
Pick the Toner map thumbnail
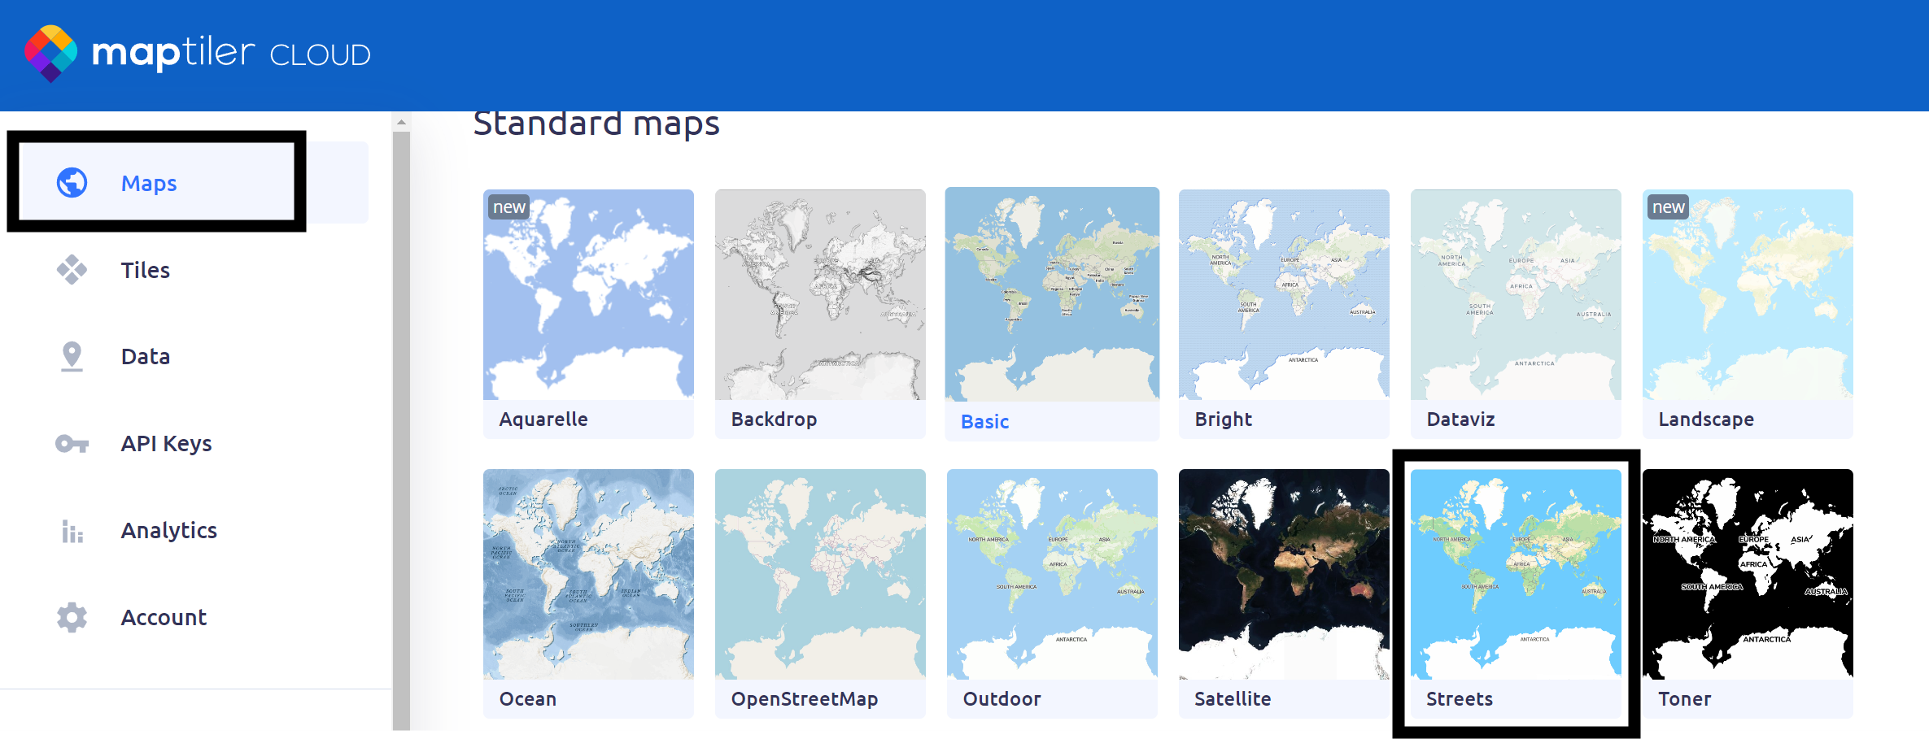click(x=1747, y=574)
